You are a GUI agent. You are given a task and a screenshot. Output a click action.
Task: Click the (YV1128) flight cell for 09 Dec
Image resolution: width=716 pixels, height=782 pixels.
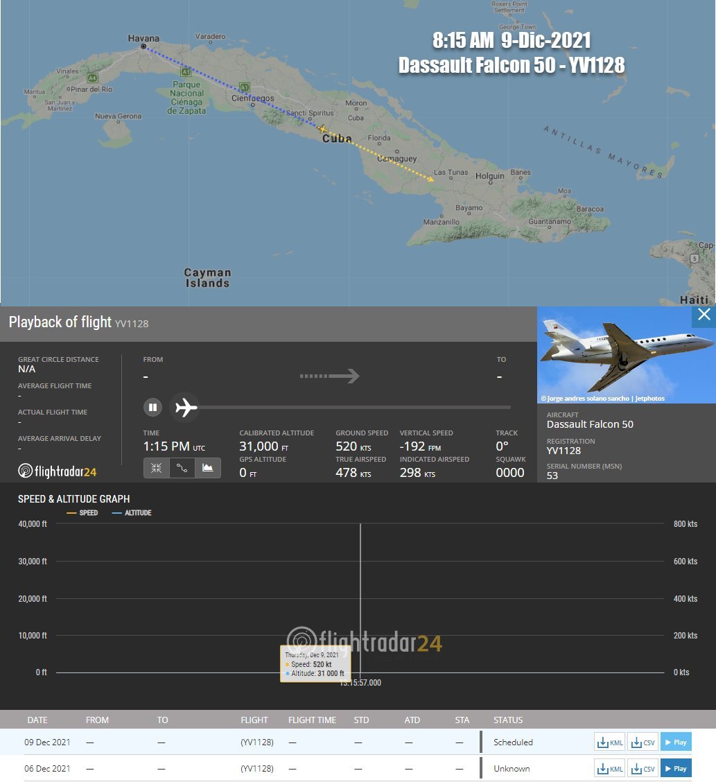click(x=256, y=742)
